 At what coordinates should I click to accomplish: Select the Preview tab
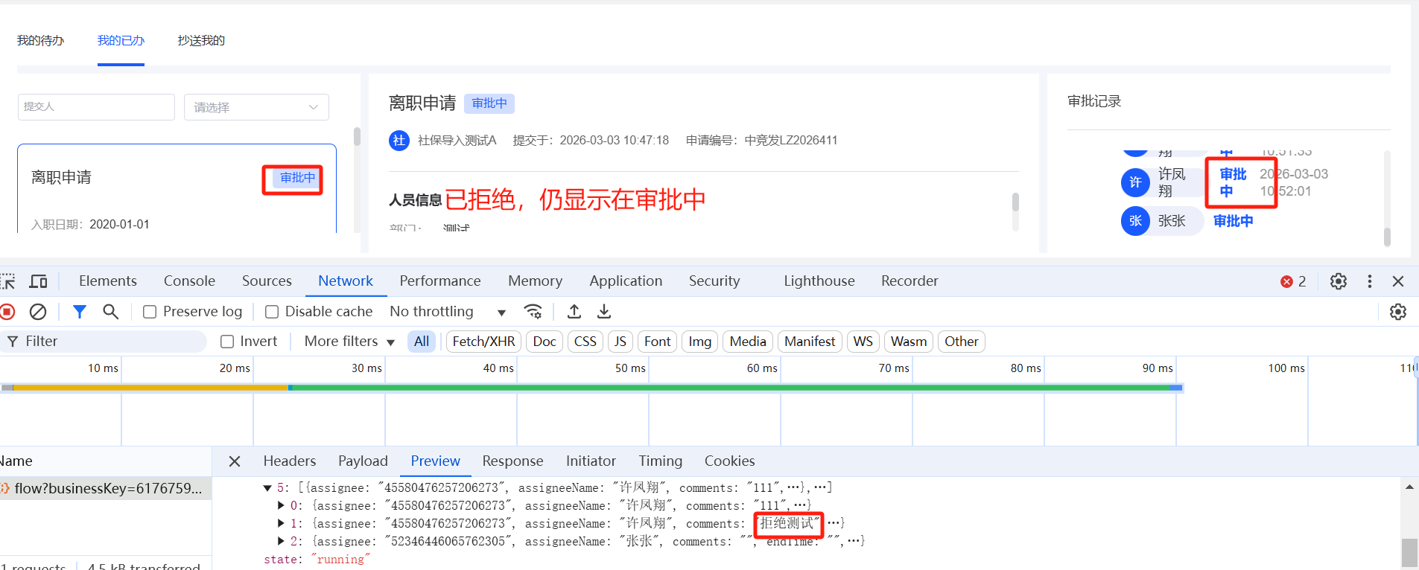(x=436, y=461)
